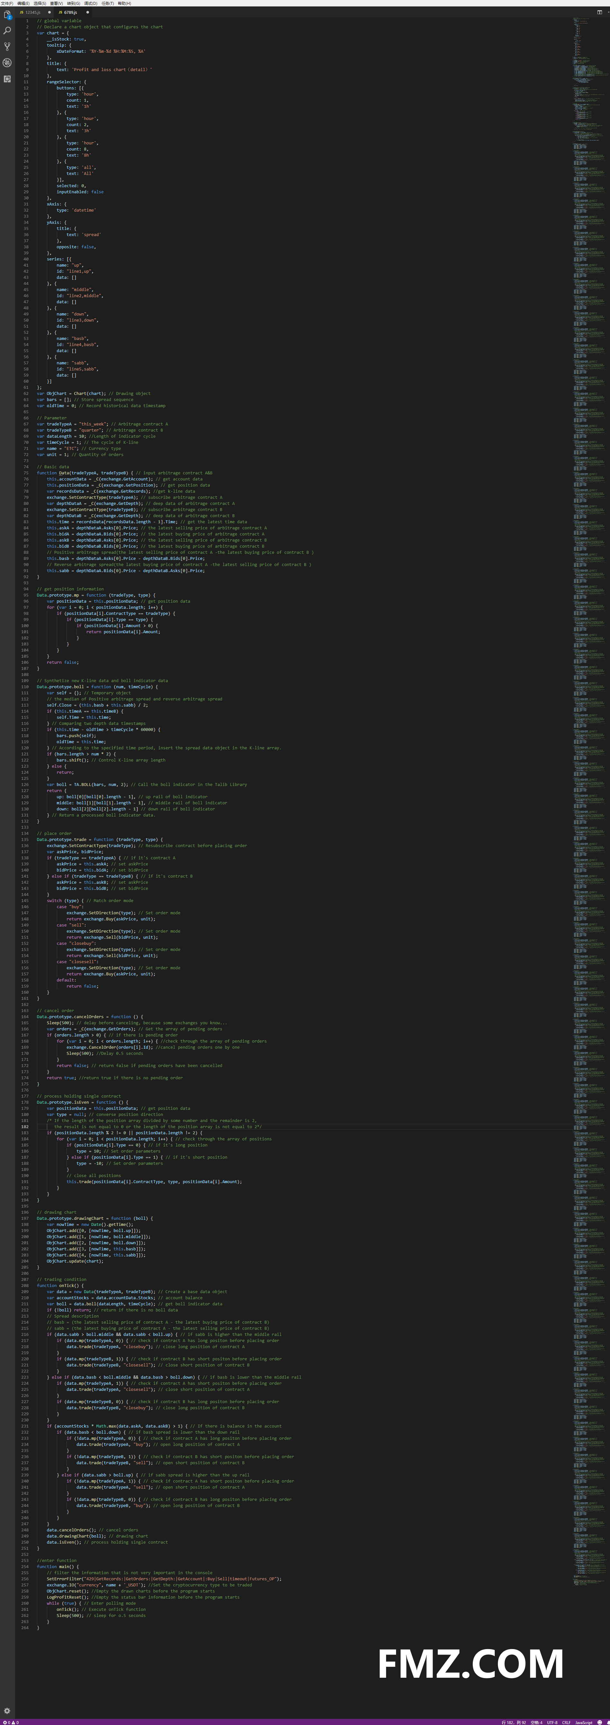Image resolution: width=610 pixels, height=1725 pixels.
Task: Click line number 1 in the gutter
Action: pos(27,21)
